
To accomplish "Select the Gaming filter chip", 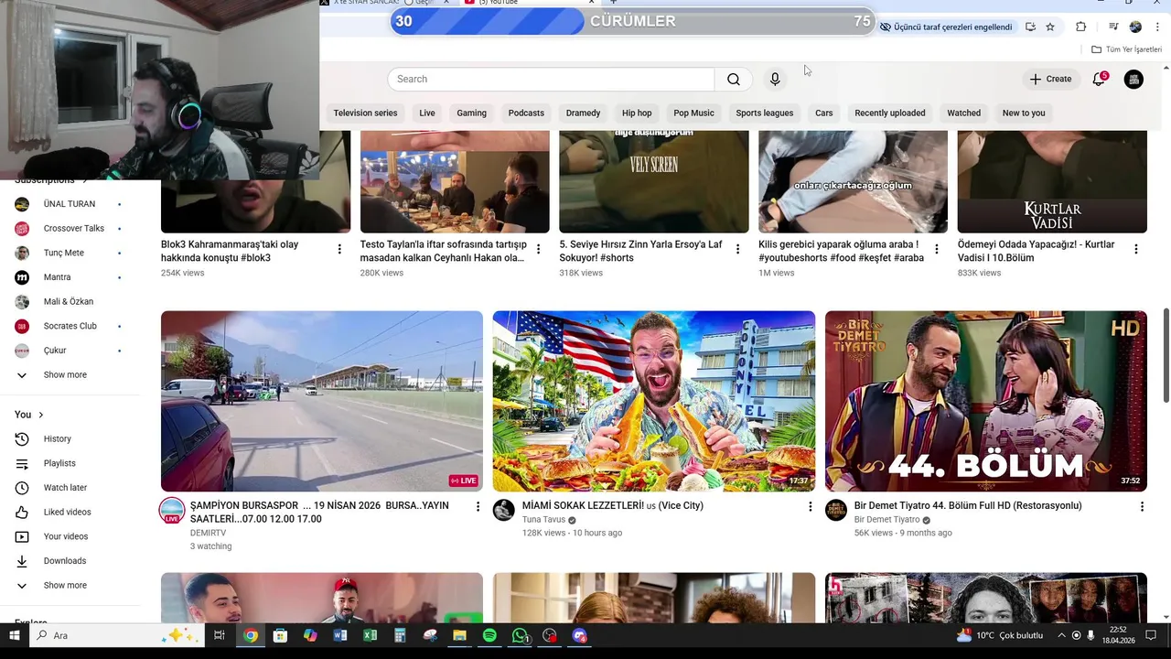I will click(x=471, y=113).
